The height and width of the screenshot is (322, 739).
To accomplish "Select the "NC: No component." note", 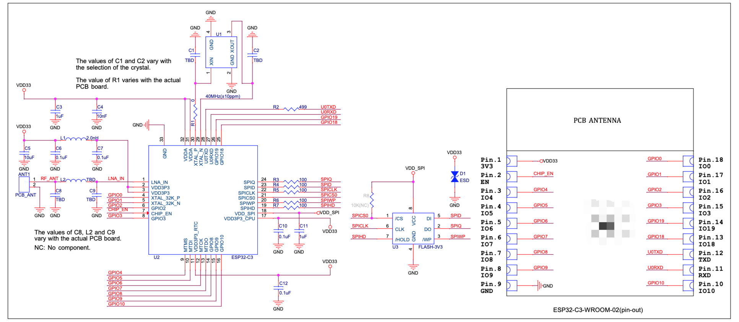I will [62, 248].
